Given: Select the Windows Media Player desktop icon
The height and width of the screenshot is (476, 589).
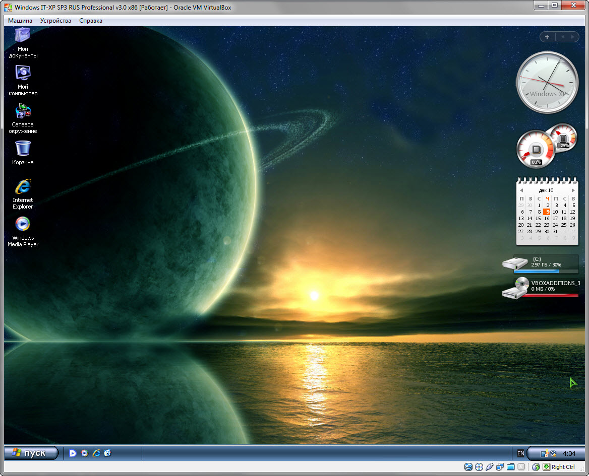Looking at the screenshot, I should point(23,231).
